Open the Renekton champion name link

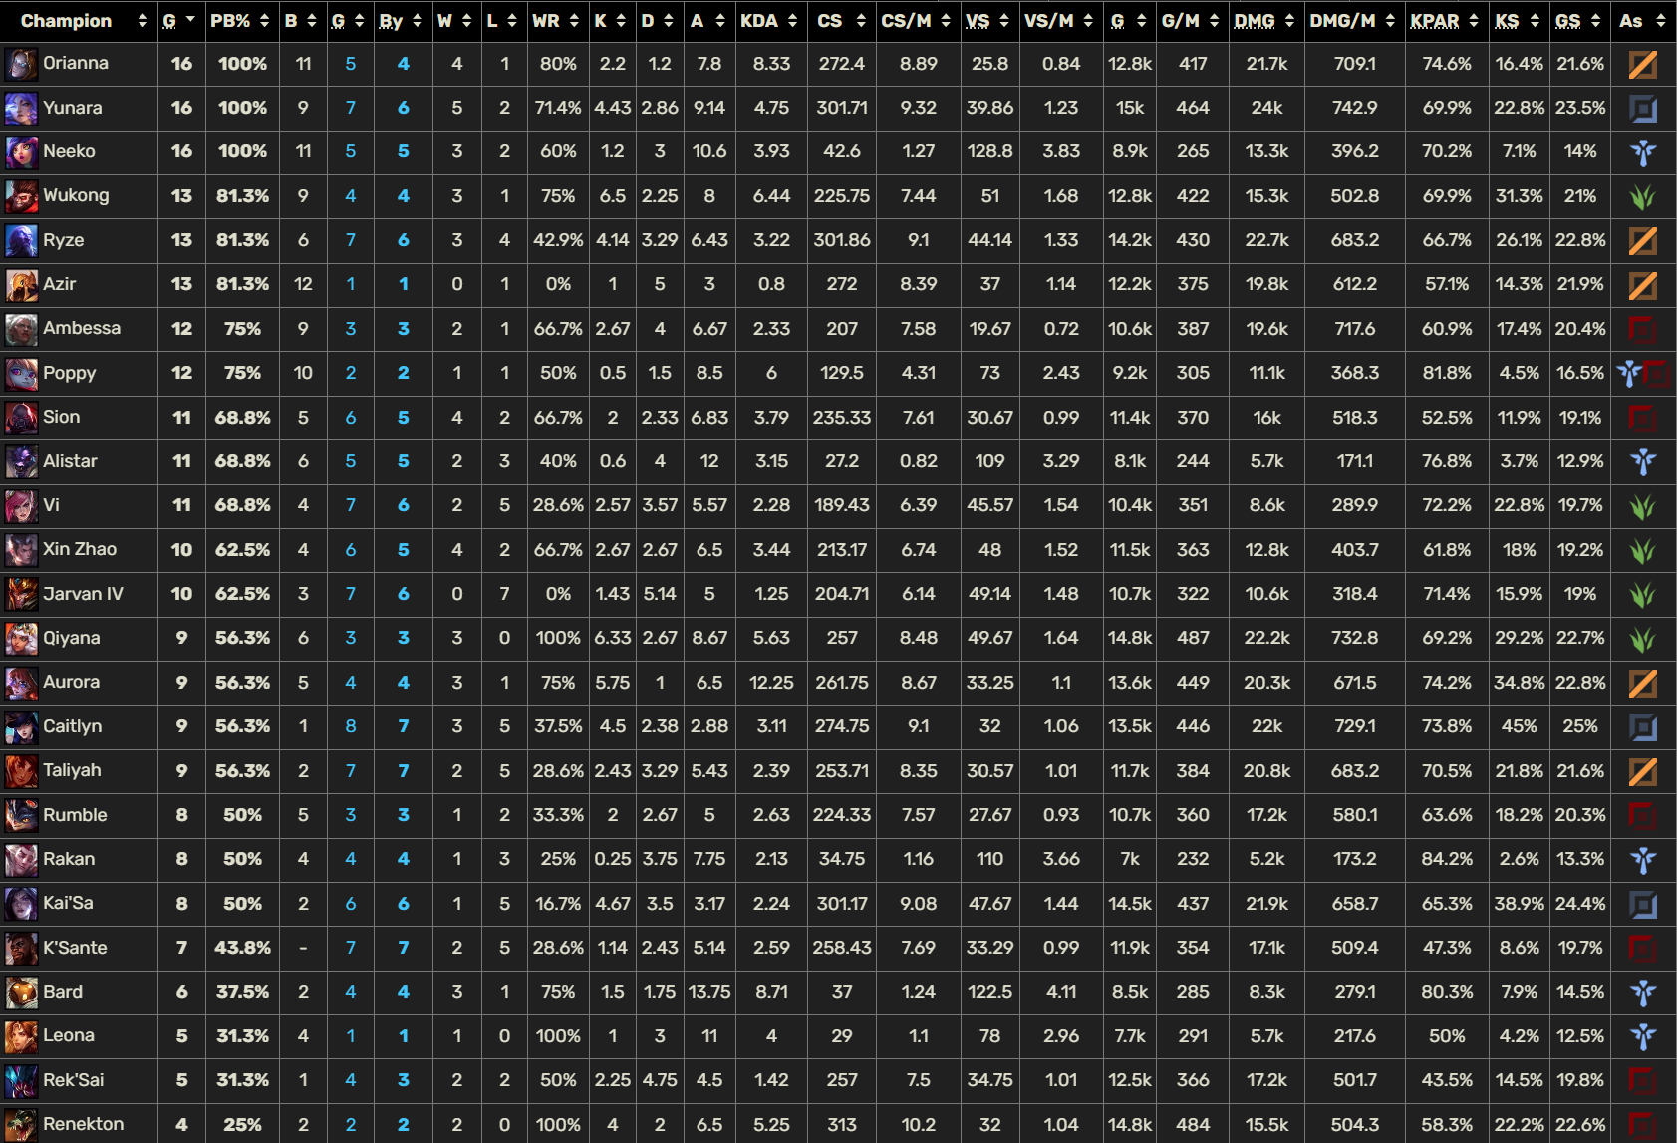tap(84, 1124)
